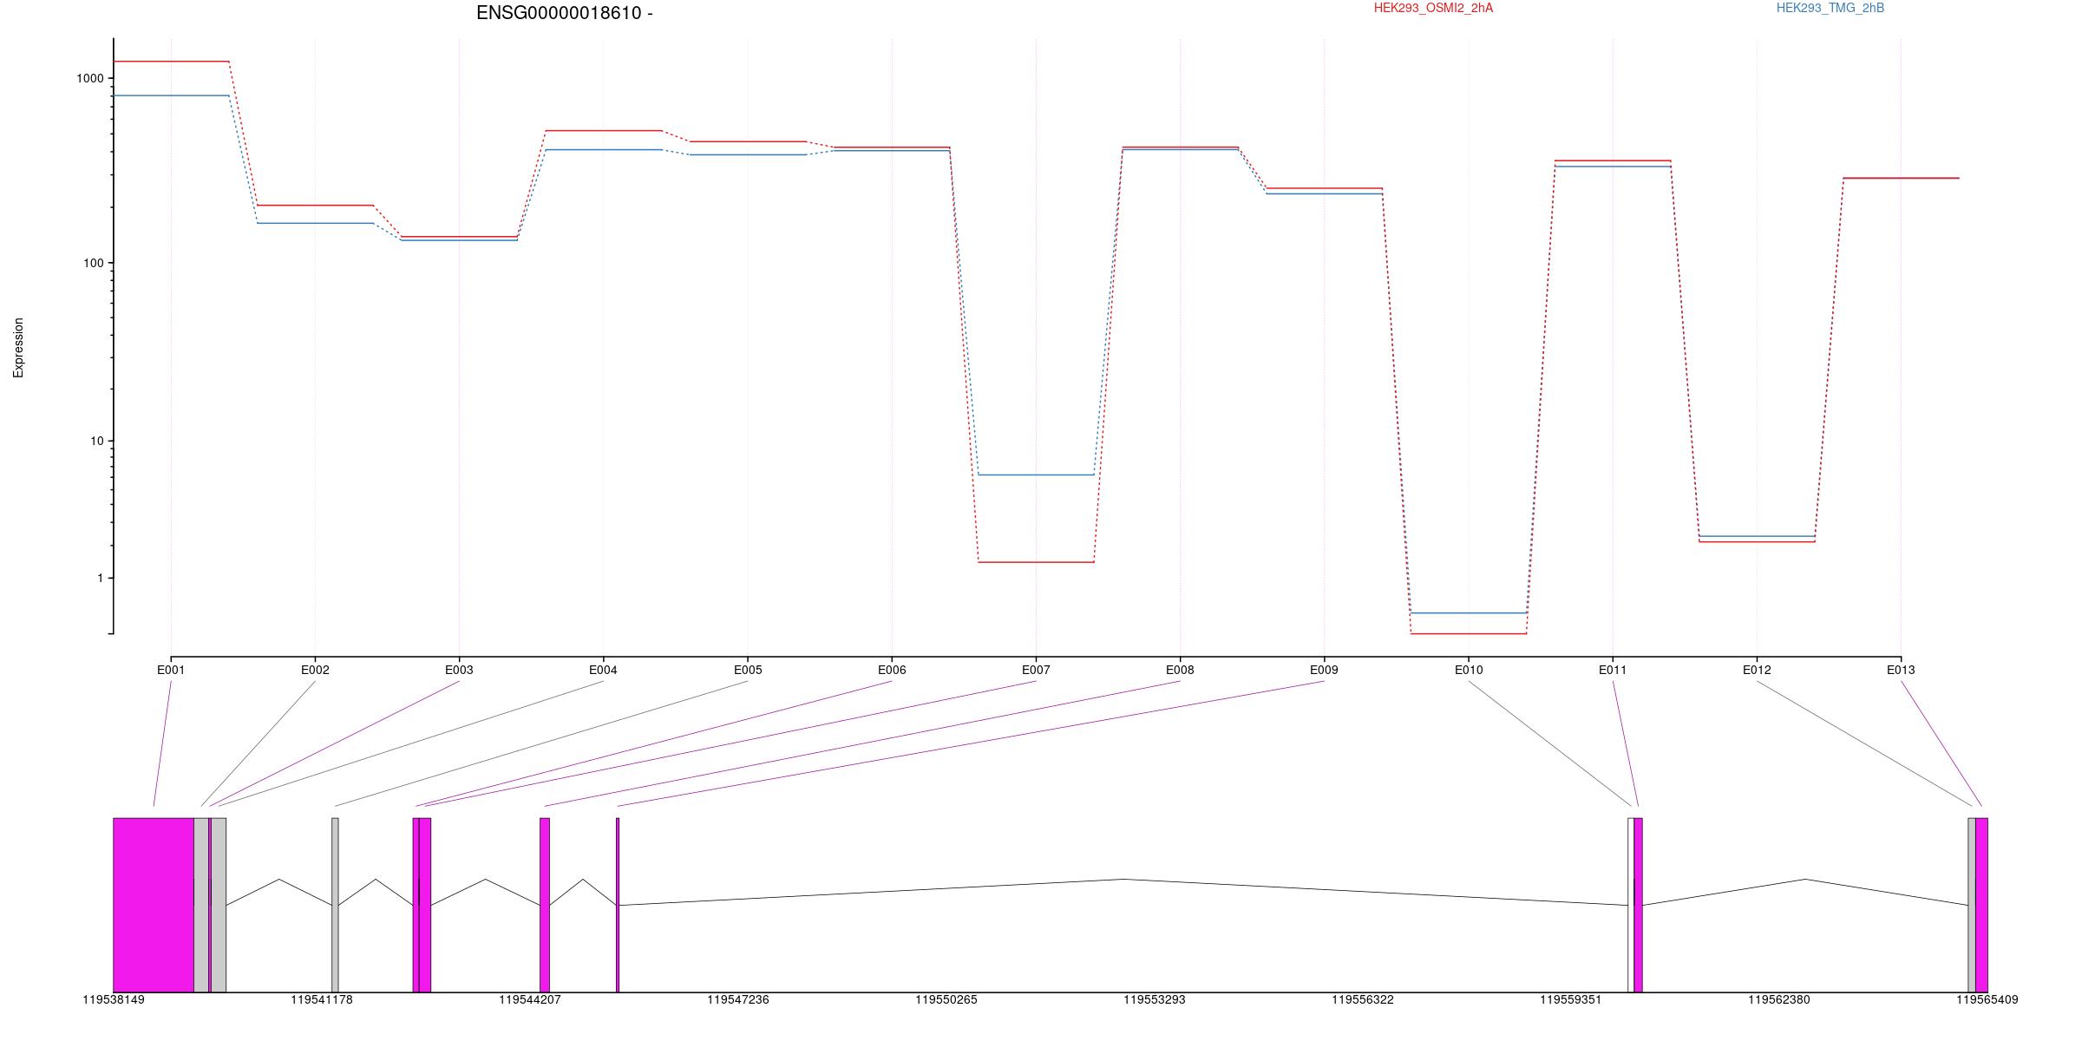The image size is (2082, 1041).
Task: Click exon label E005
Action: coord(748,670)
